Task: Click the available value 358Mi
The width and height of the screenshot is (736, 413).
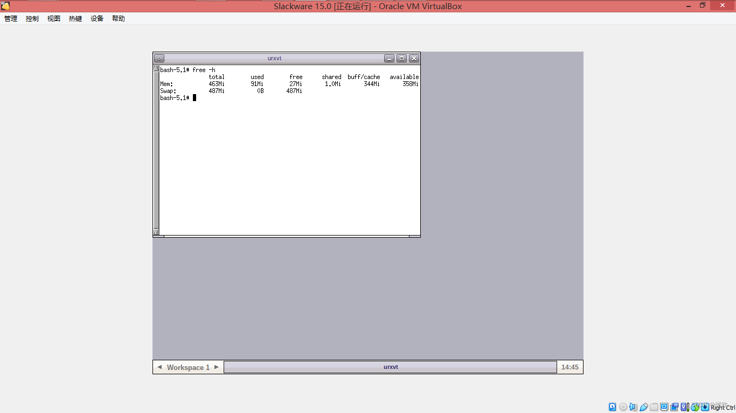Action: click(411, 84)
